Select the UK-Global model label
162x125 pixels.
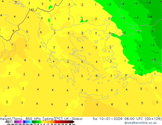73,119
